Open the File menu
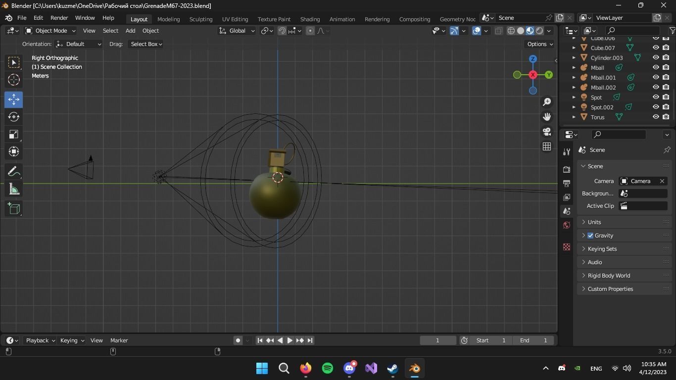Viewport: 676px width, 380px height. tap(22, 18)
